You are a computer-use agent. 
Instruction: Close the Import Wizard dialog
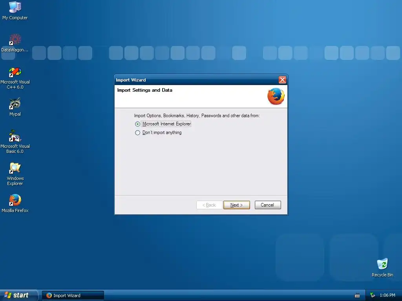[x=282, y=80]
